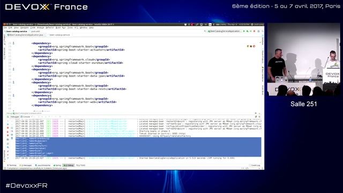Click spring-cloud-starter-eureka artifactId text

pos(80,63)
